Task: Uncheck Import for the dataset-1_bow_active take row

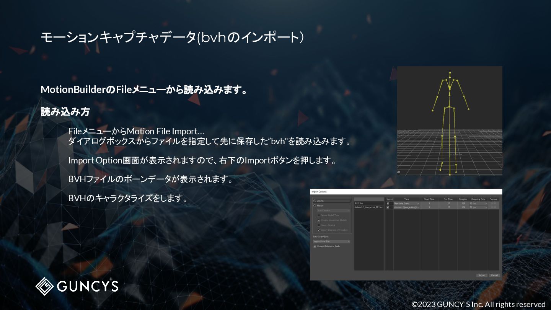Action: click(388, 207)
